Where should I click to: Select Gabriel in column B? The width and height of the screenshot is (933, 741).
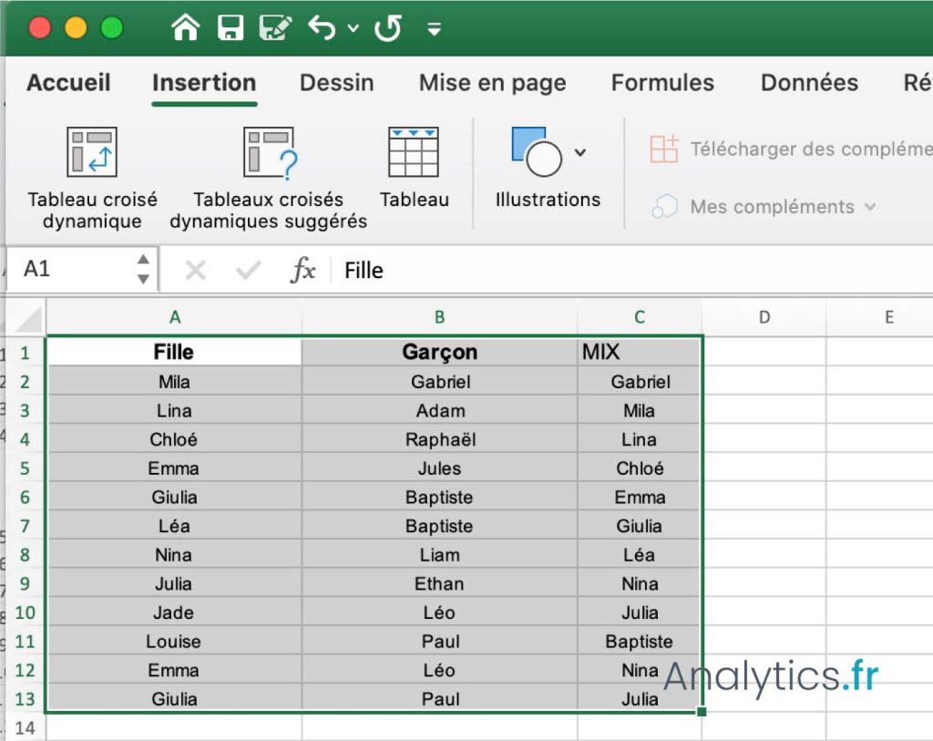(439, 382)
